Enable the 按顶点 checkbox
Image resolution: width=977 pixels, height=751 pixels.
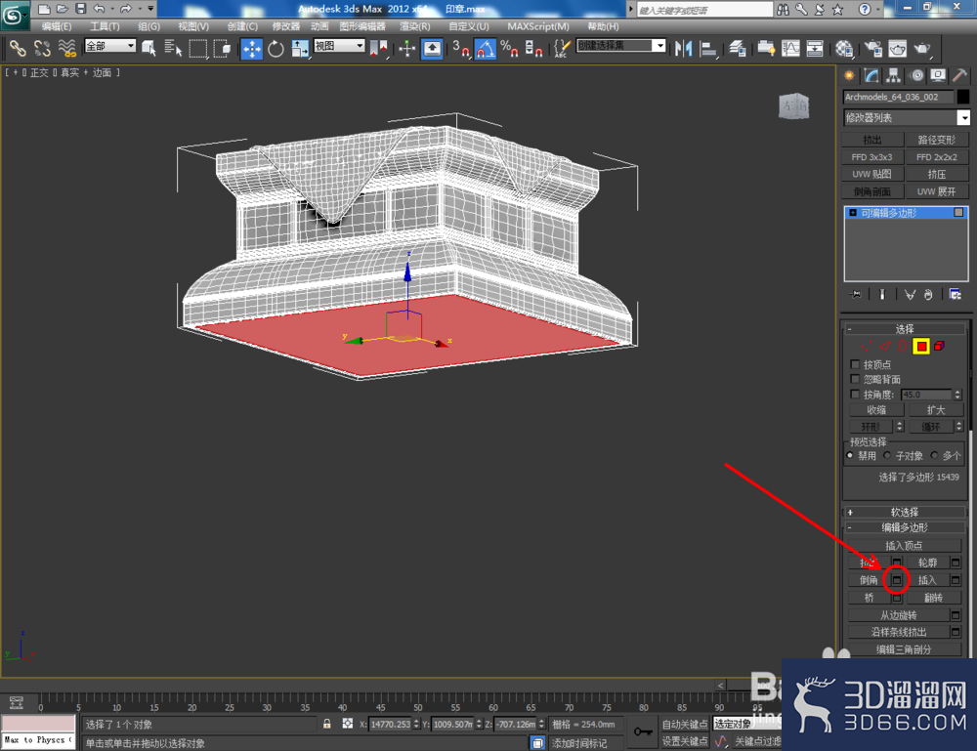855,364
